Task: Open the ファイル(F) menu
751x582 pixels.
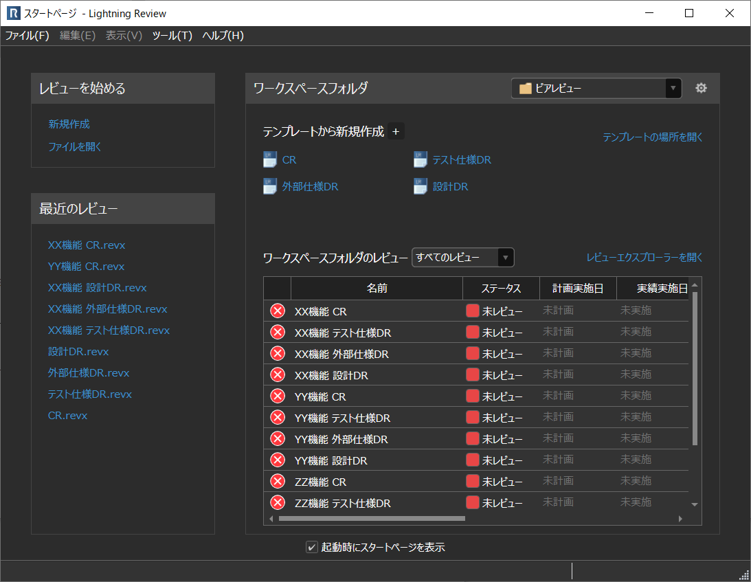Action: [27, 36]
